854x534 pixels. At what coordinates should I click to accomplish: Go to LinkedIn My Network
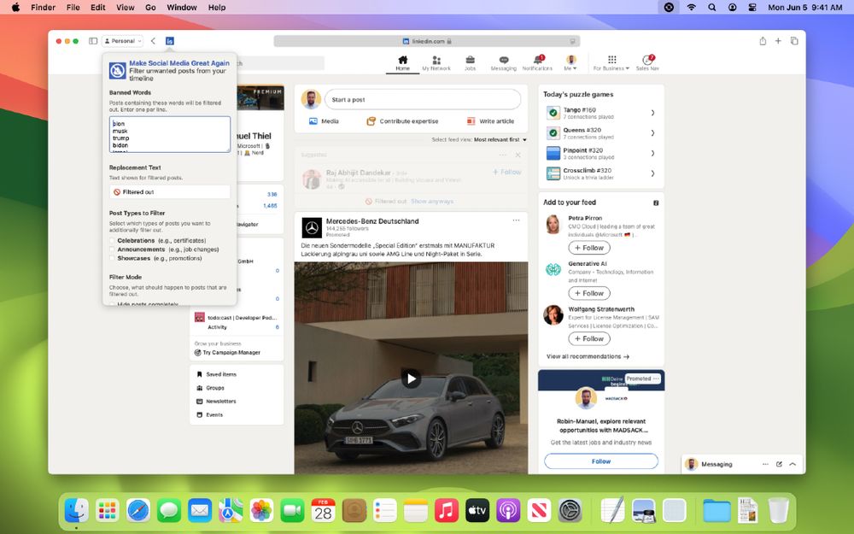(x=436, y=63)
